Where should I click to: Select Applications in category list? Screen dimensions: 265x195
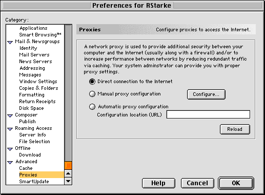click(x=33, y=28)
